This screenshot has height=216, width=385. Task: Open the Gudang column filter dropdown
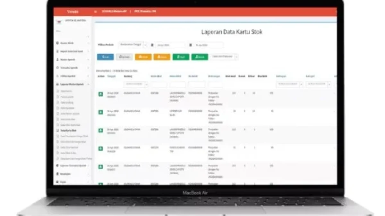coord(136,84)
